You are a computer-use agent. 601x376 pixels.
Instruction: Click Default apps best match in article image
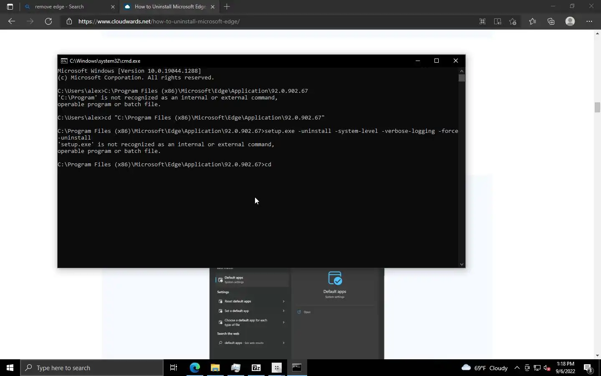coord(252,279)
